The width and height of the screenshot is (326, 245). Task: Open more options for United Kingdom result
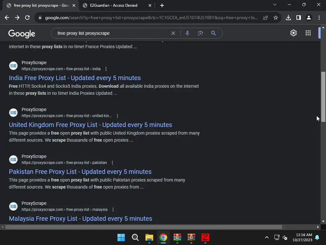pos(117,115)
